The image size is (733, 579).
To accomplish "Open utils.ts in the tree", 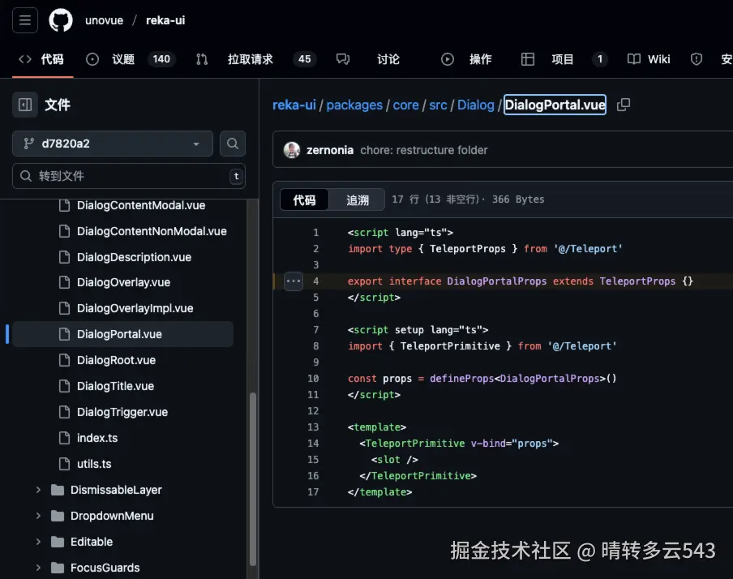I will pyautogui.click(x=94, y=464).
